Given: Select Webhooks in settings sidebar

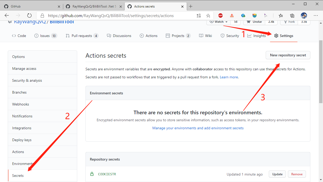Looking at the screenshot, I should pyautogui.click(x=21, y=104).
